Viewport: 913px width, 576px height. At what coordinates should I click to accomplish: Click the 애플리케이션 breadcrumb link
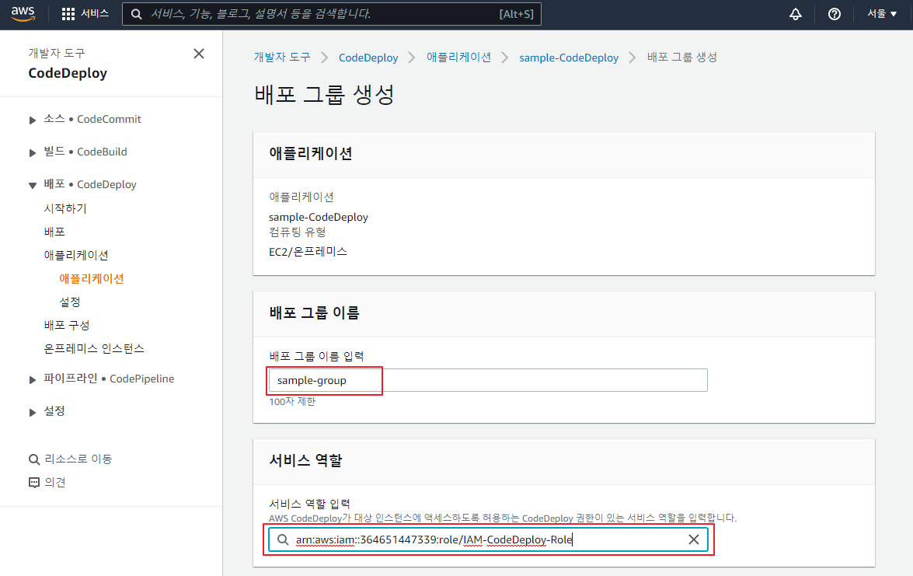pos(458,57)
